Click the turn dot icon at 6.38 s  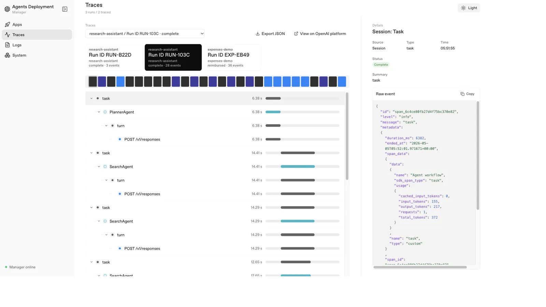point(113,126)
